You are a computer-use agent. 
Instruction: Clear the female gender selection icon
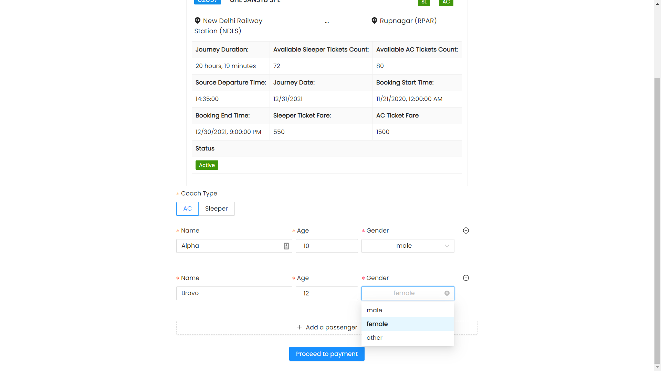tap(447, 293)
